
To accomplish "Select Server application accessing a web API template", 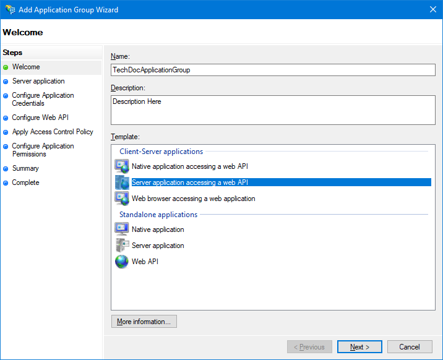I will click(281, 182).
